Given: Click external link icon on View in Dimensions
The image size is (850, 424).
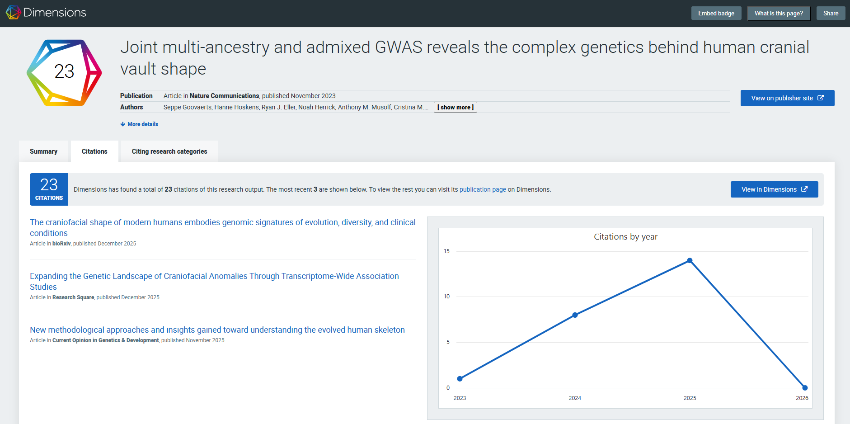Looking at the screenshot, I should [804, 189].
